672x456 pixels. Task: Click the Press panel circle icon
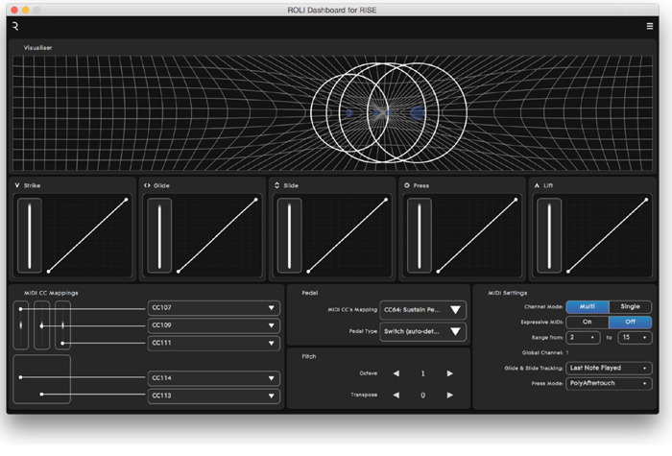point(407,185)
